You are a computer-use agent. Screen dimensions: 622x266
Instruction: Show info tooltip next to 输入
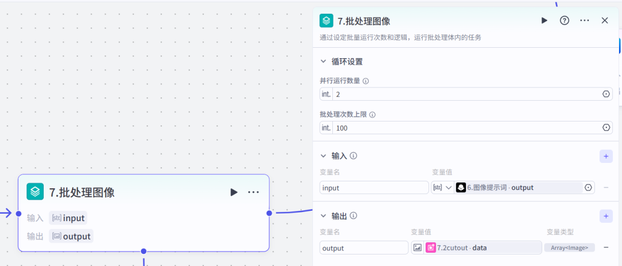[354, 156]
